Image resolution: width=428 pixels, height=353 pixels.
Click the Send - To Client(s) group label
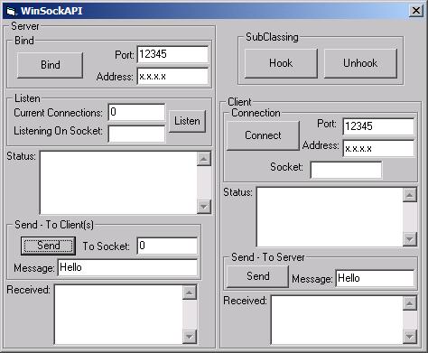coord(54,225)
